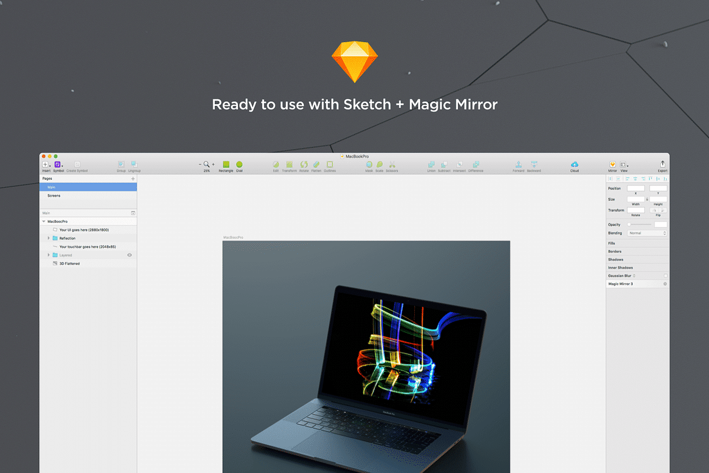Add a new page with plus
Viewport: 709px width, 473px height.
point(133,179)
